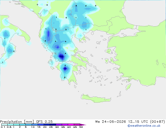
Task: Click the '50' legend scale label
Action: tap(81, 127)
